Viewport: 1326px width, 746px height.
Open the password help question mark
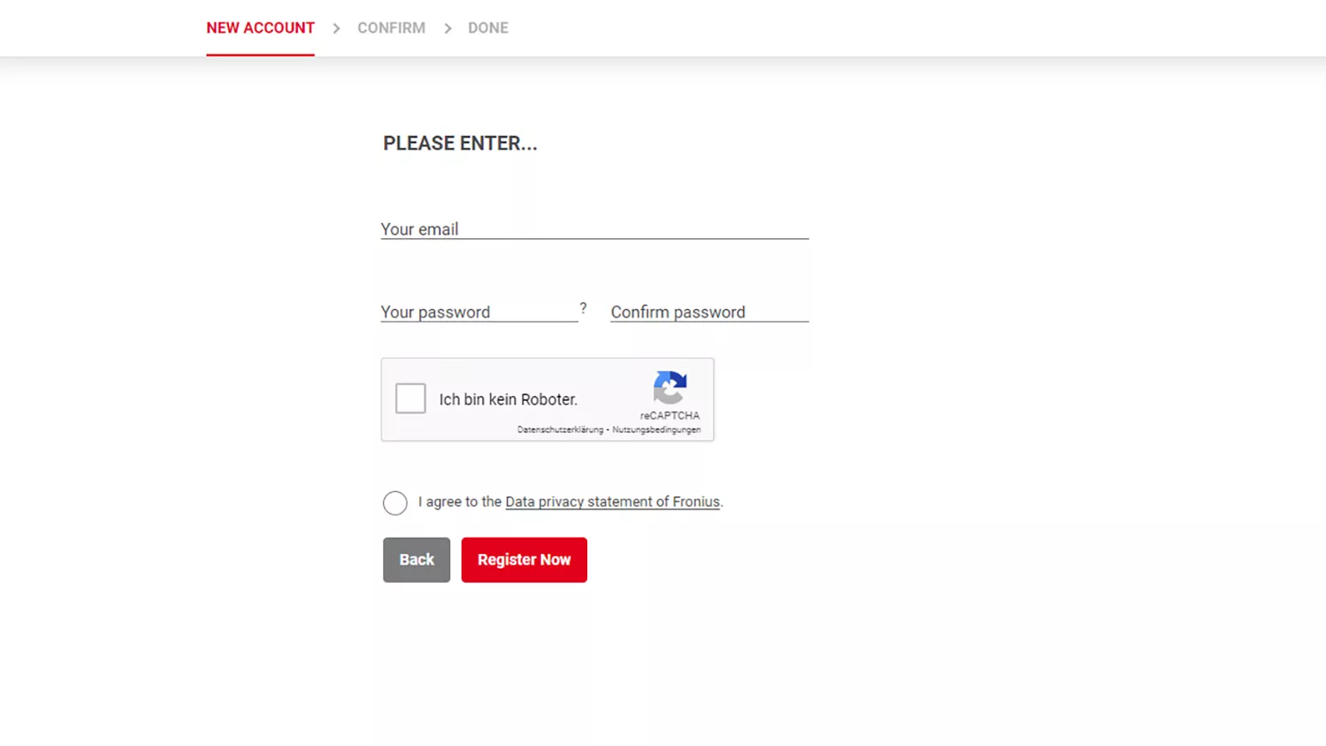tap(583, 308)
